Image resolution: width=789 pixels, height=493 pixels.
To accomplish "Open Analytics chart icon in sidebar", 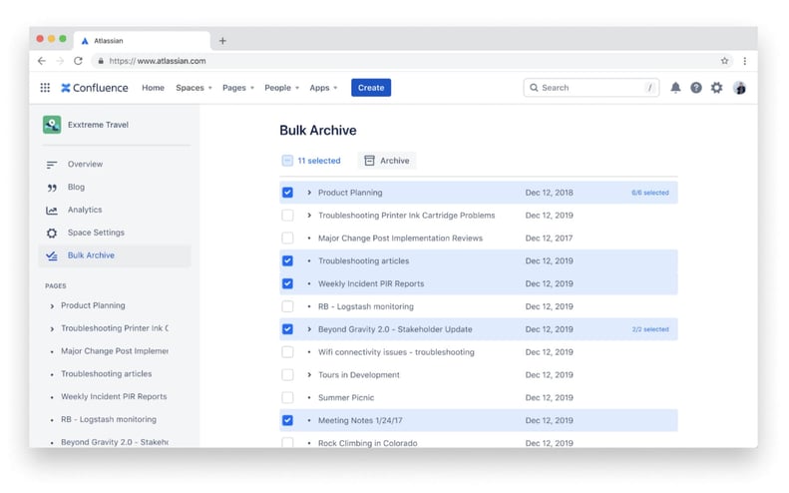I will point(52,210).
